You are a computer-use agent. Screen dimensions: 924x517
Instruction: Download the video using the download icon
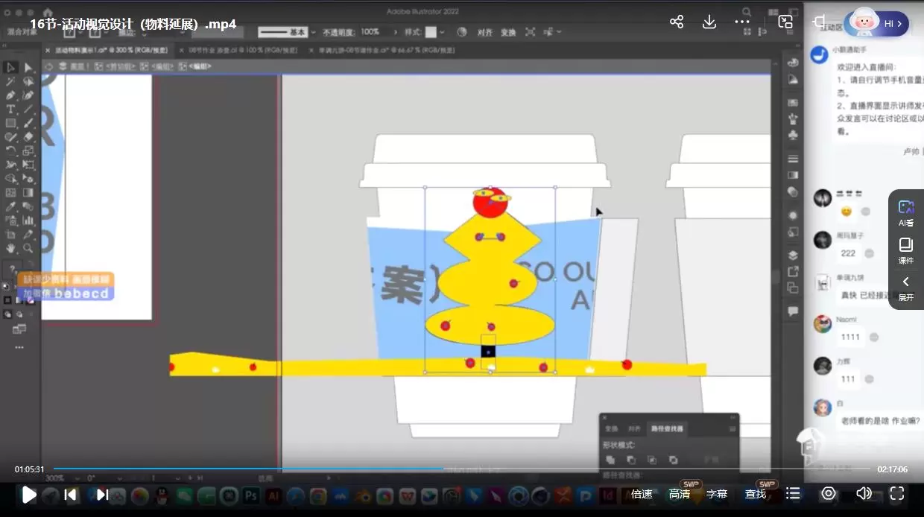tap(709, 22)
